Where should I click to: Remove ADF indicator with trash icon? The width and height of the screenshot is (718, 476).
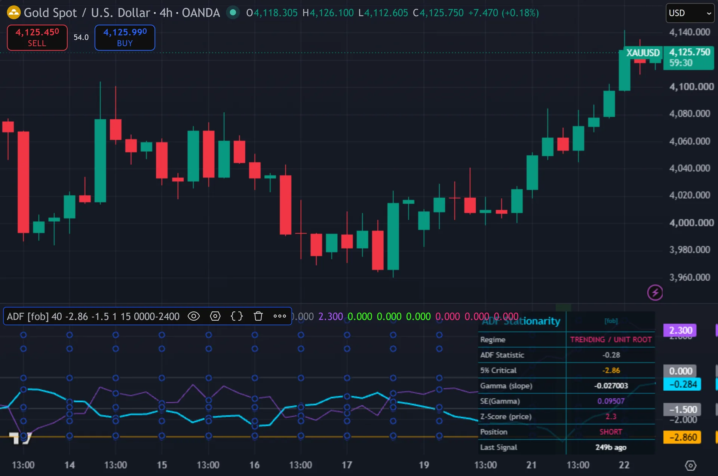(x=258, y=316)
